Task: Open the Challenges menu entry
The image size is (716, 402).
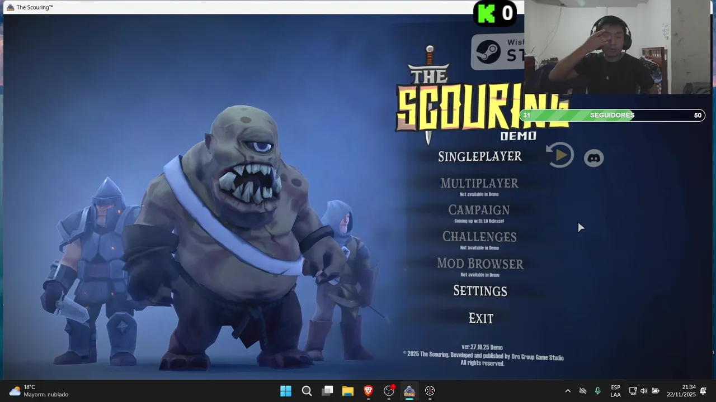Action: (479, 237)
